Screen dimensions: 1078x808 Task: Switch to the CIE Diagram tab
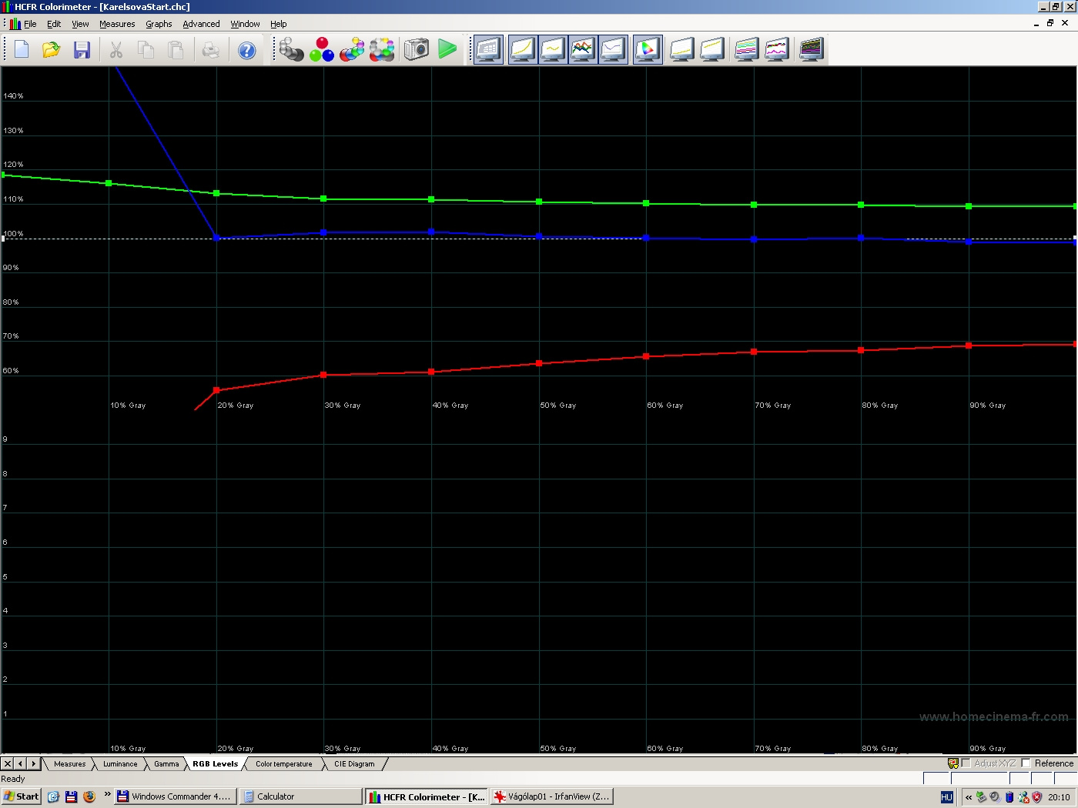[354, 764]
